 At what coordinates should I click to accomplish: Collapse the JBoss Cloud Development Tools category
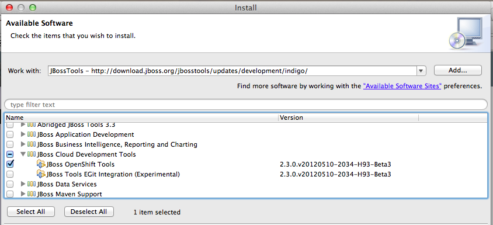[23, 154]
